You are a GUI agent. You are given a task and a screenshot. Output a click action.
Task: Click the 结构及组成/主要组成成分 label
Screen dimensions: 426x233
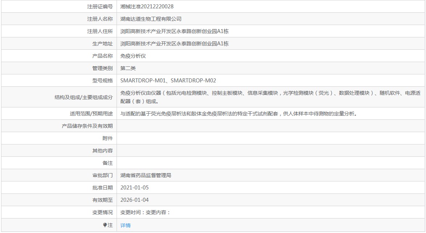[84, 97]
